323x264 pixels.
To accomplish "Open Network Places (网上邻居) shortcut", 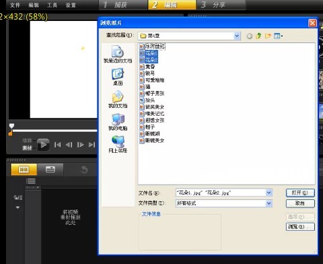I will point(118,144).
